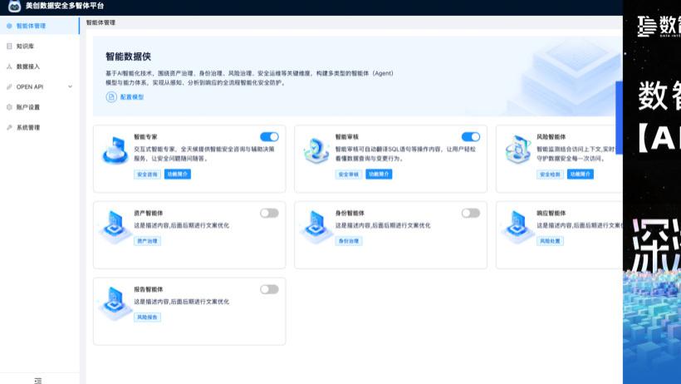Click the 账户设置 gear icon

pos(9,107)
